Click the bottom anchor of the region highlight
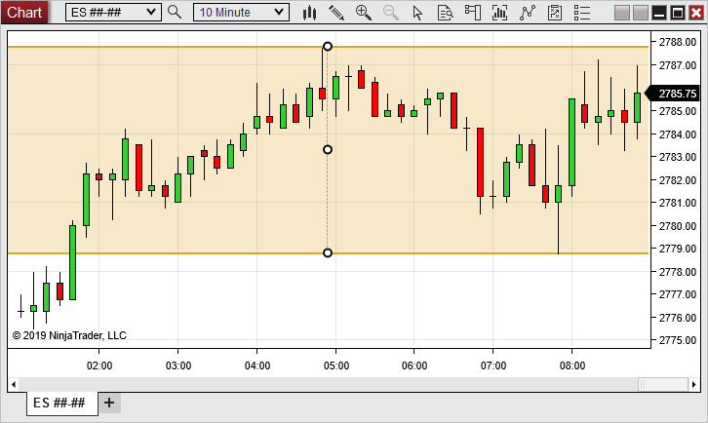708x423 pixels. (x=328, y=253)
